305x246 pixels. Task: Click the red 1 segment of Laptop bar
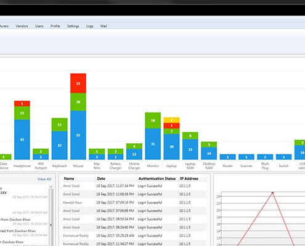[x=172, y=125]
